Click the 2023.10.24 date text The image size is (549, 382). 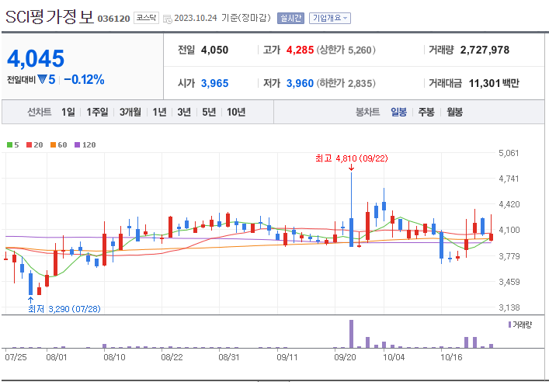click(x=196, y=18)
